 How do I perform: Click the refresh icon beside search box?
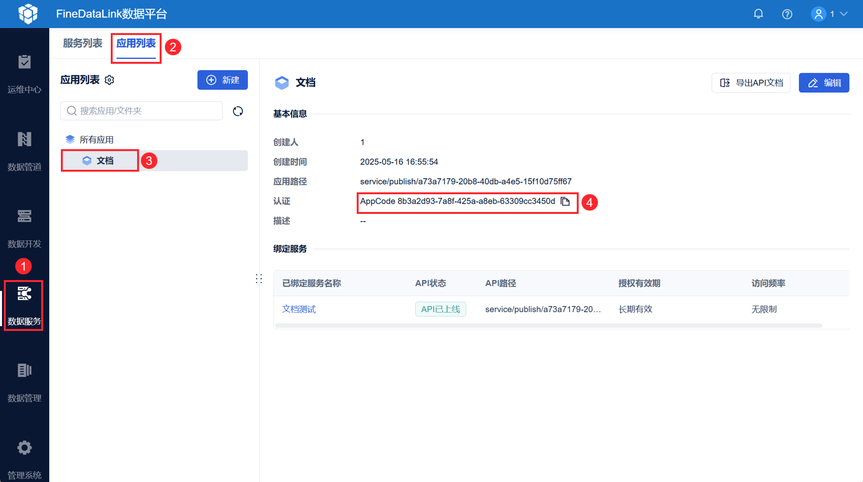point(238,111)
